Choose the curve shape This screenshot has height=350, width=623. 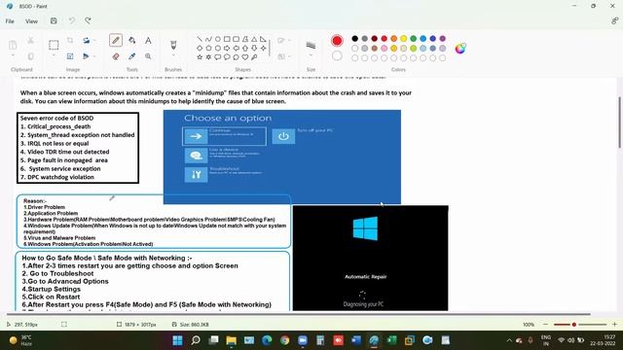point(208,39)
